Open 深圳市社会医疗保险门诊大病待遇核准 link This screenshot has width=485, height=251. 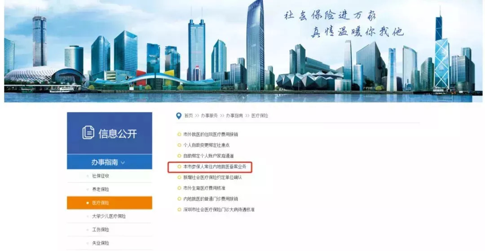(x=219, y=210)
